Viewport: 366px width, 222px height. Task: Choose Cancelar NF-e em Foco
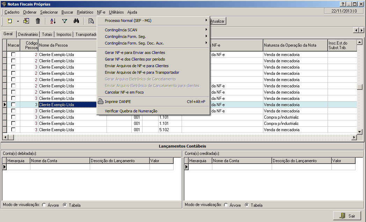pyautogui.click(x=124, y=92)
